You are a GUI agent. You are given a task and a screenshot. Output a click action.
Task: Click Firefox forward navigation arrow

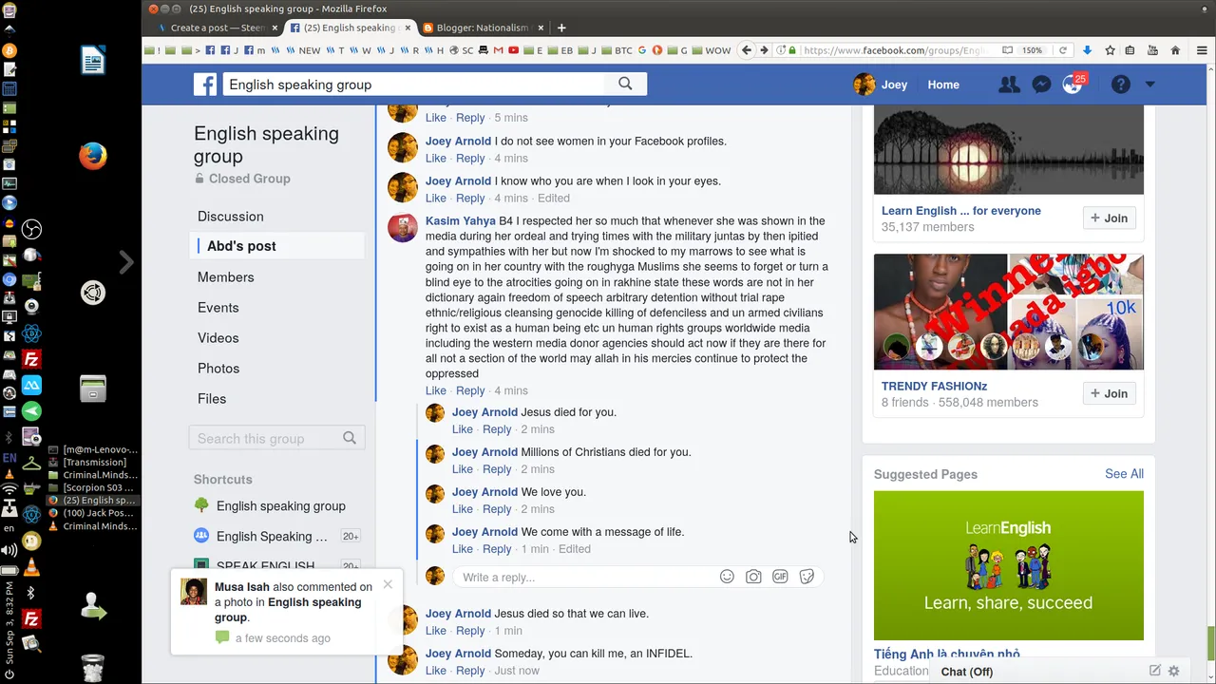764,50
